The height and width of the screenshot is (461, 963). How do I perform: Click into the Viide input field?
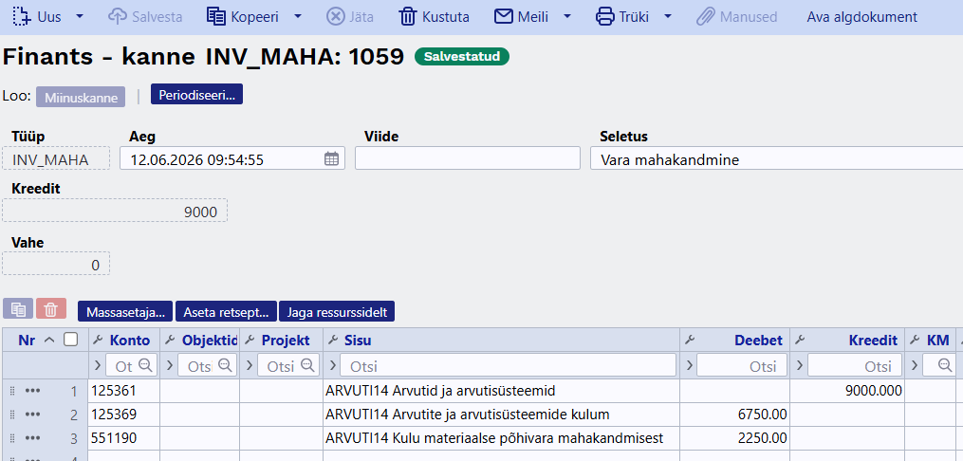[x=468, y=158]
